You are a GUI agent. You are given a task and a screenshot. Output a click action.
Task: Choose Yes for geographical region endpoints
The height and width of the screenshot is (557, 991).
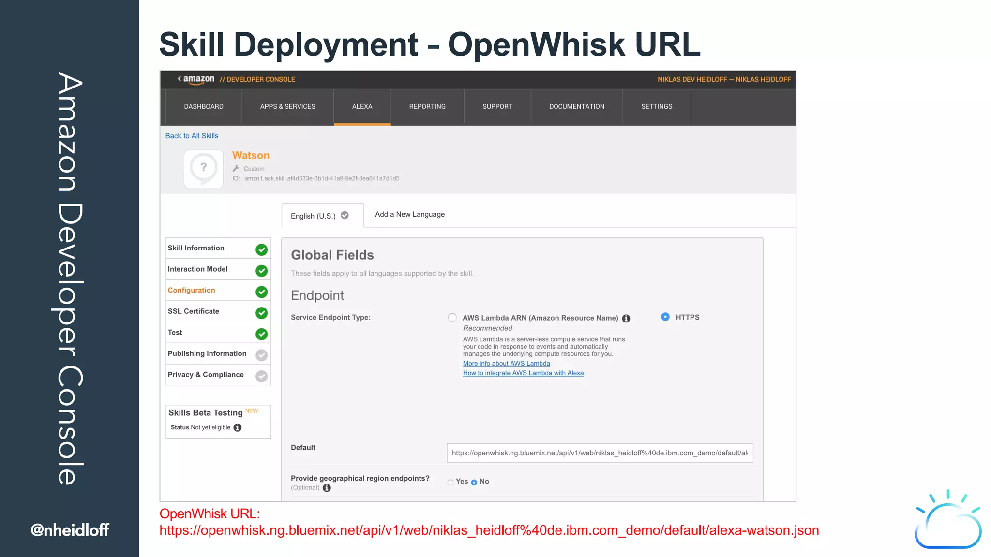tap(450, 482)
